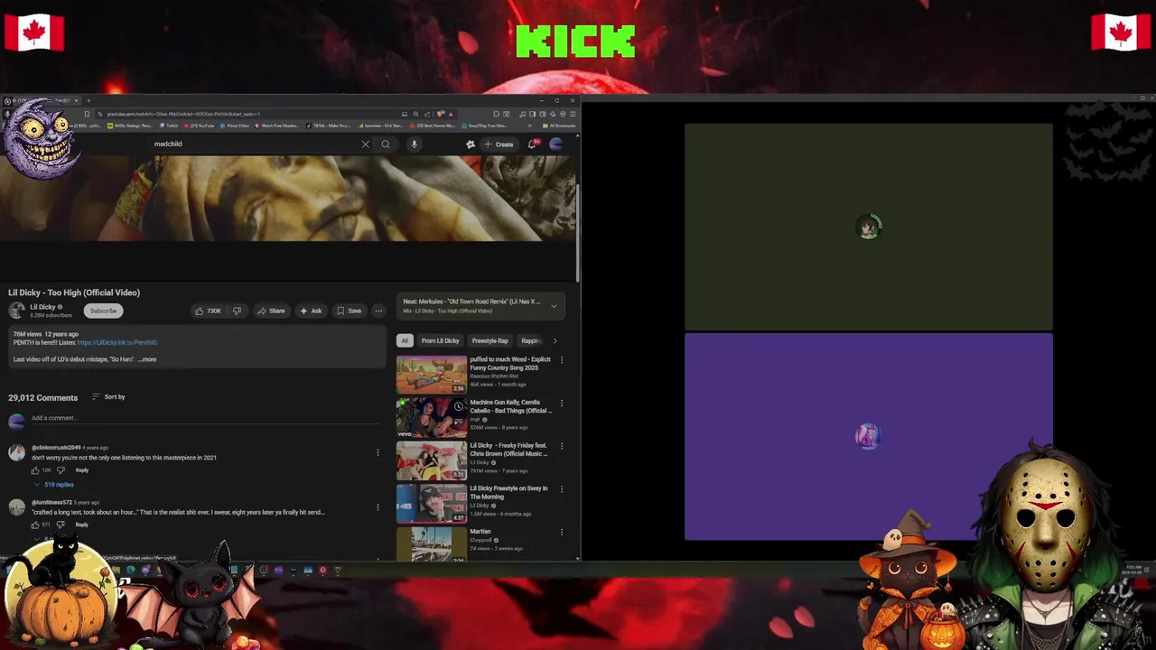Select the 'From Lil Dicky' chip
This screenshot has height=650, width=1156.
click(x=440, y=340)
